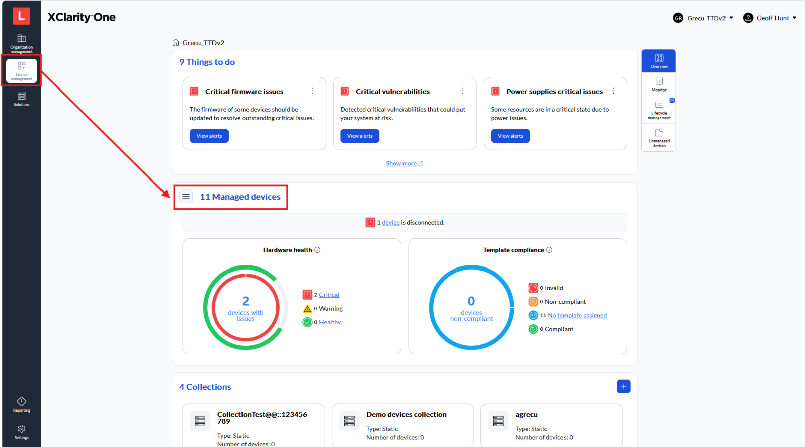The height and width of the screenshot is (447, 805).
Task: View alerts for Critical vulnerabilities
Action: point(360,136)
